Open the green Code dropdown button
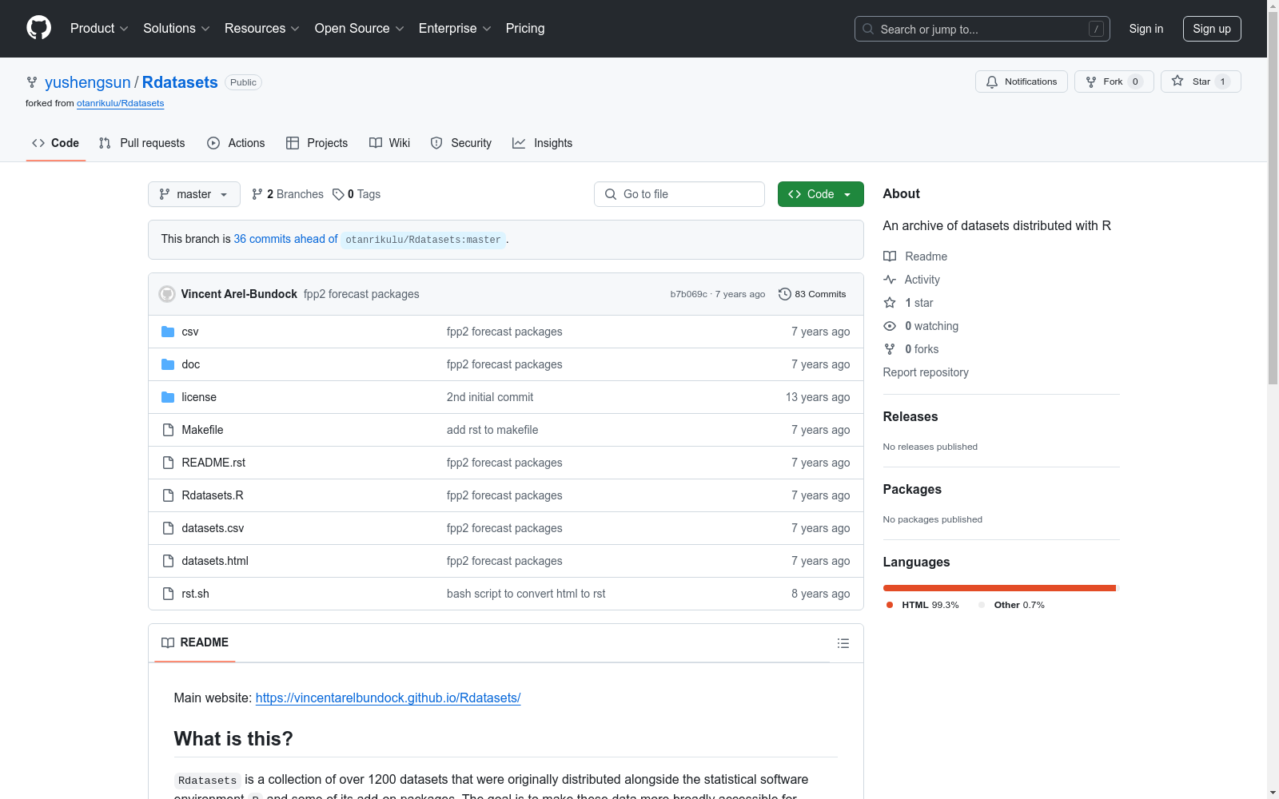The height and width of the screenshot is (799, 1279). 821,194
